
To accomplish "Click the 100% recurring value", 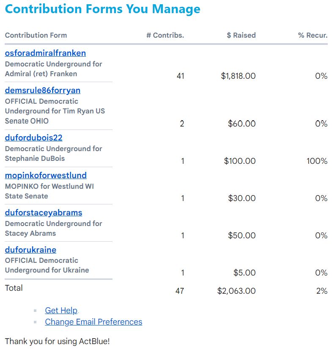I will tap(317, 161).
